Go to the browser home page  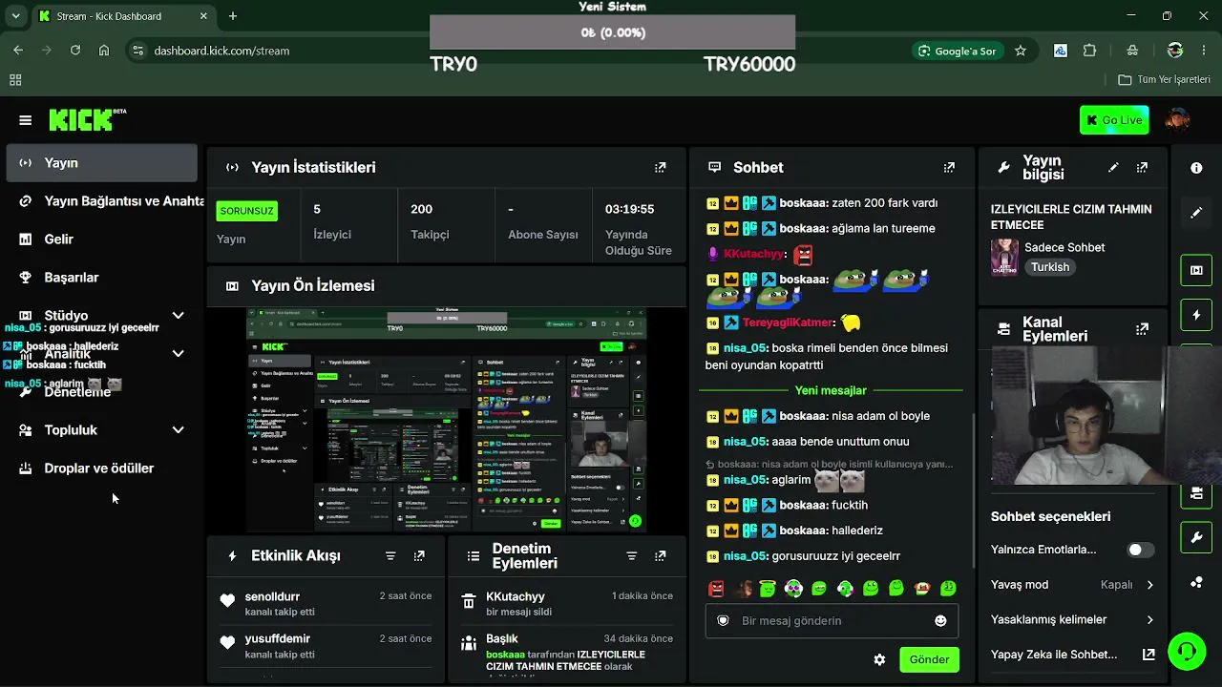104,51
